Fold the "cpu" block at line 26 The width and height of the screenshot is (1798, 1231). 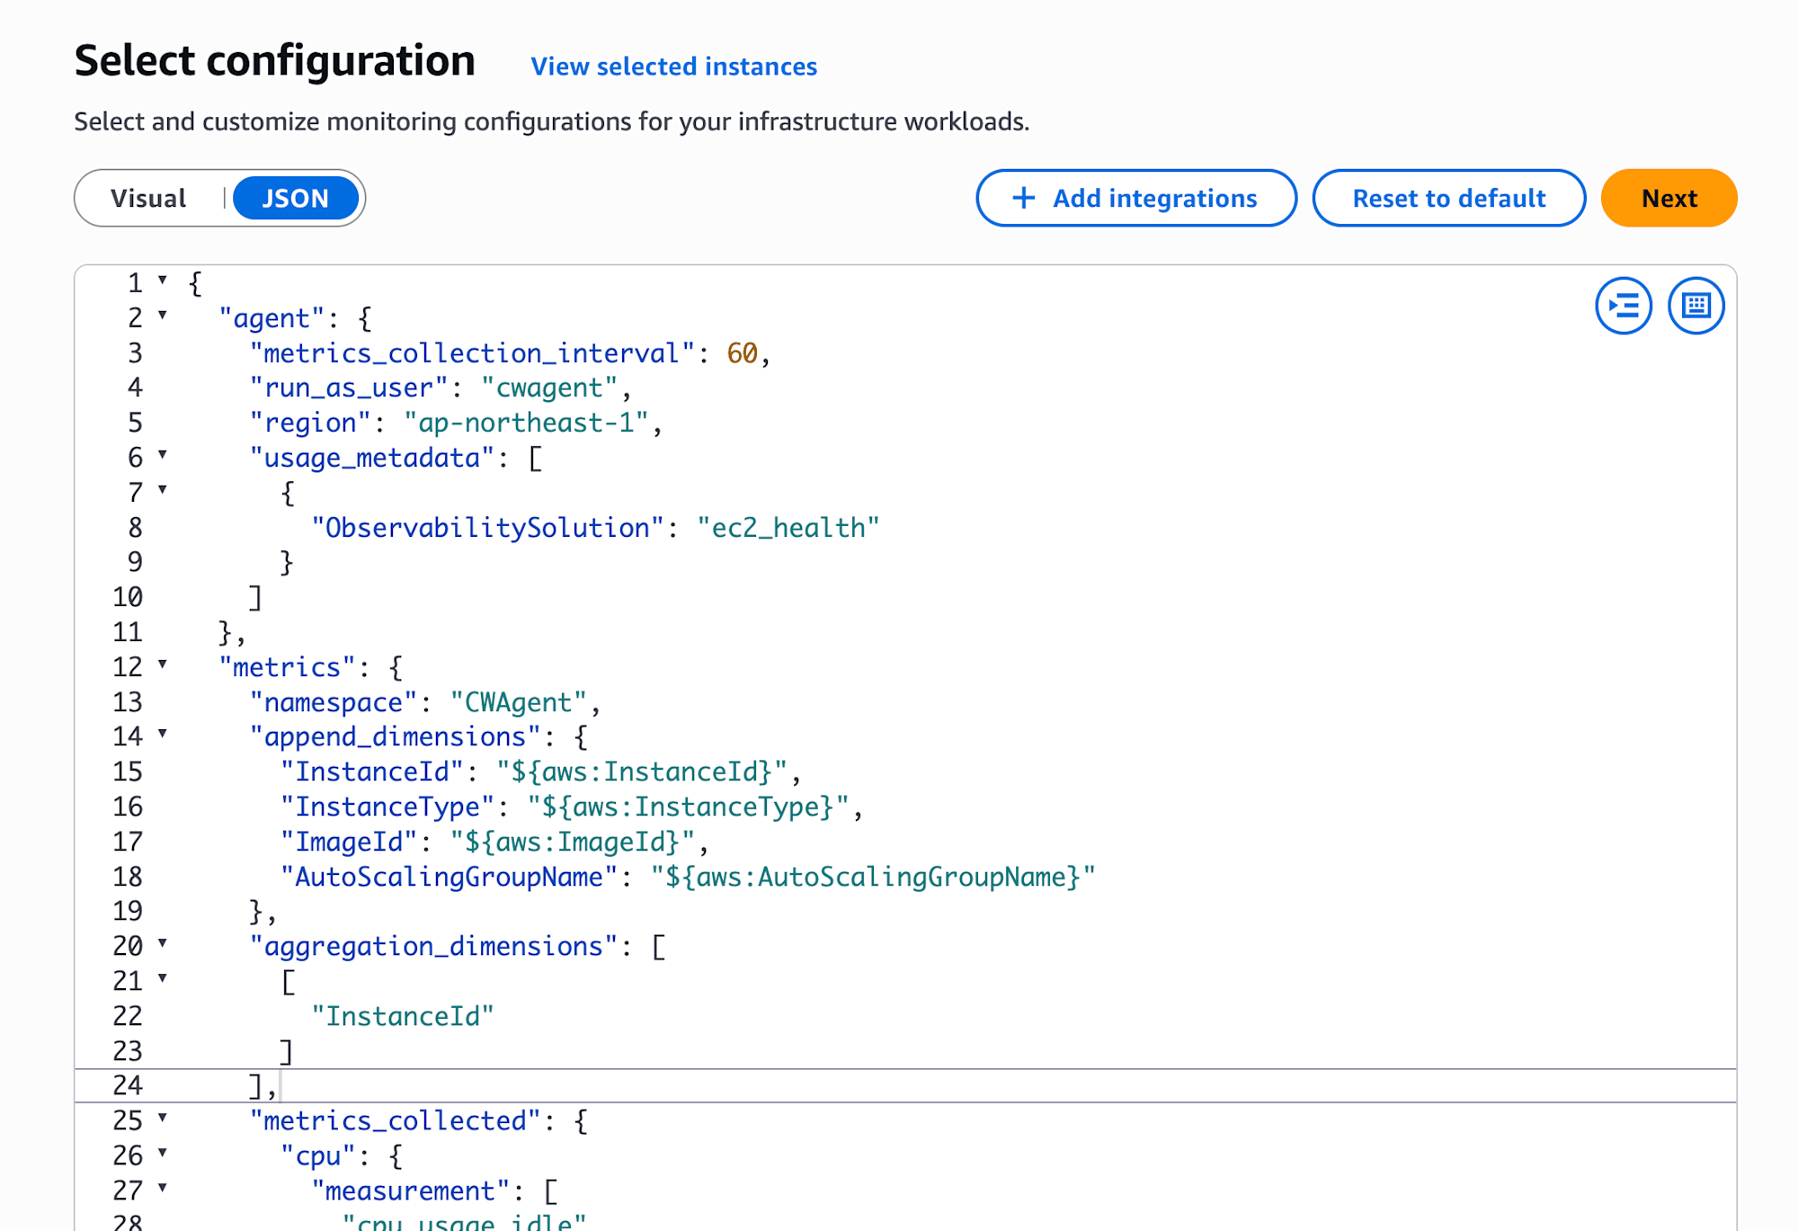[163, 1153]
